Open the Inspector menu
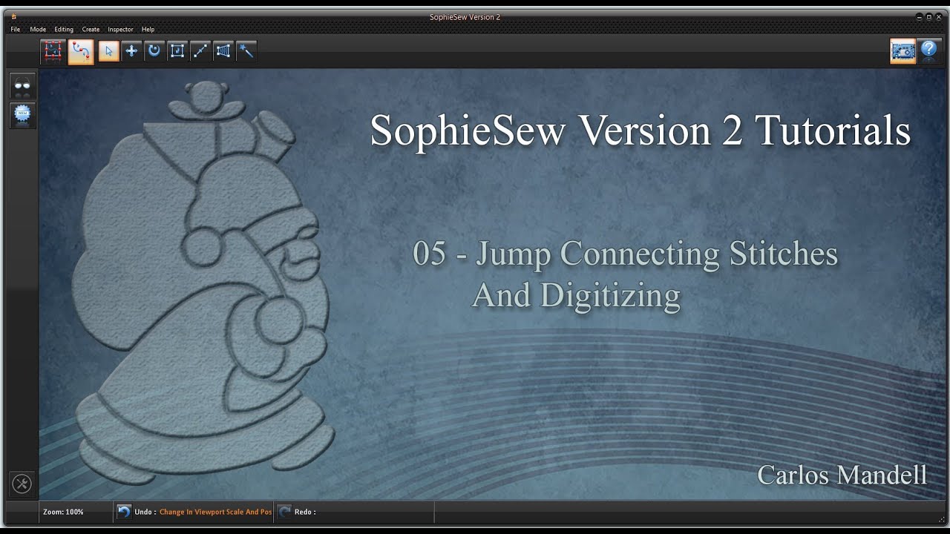 click(x=120, y=30)
